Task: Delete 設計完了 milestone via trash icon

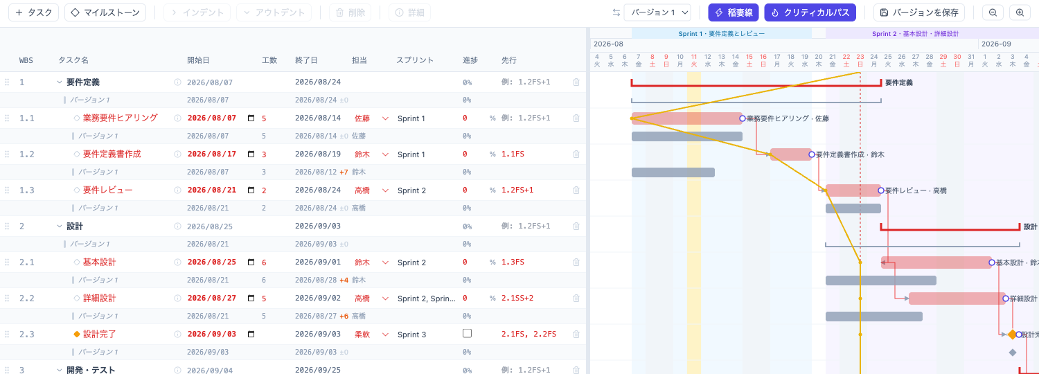Action: point(576,335)
